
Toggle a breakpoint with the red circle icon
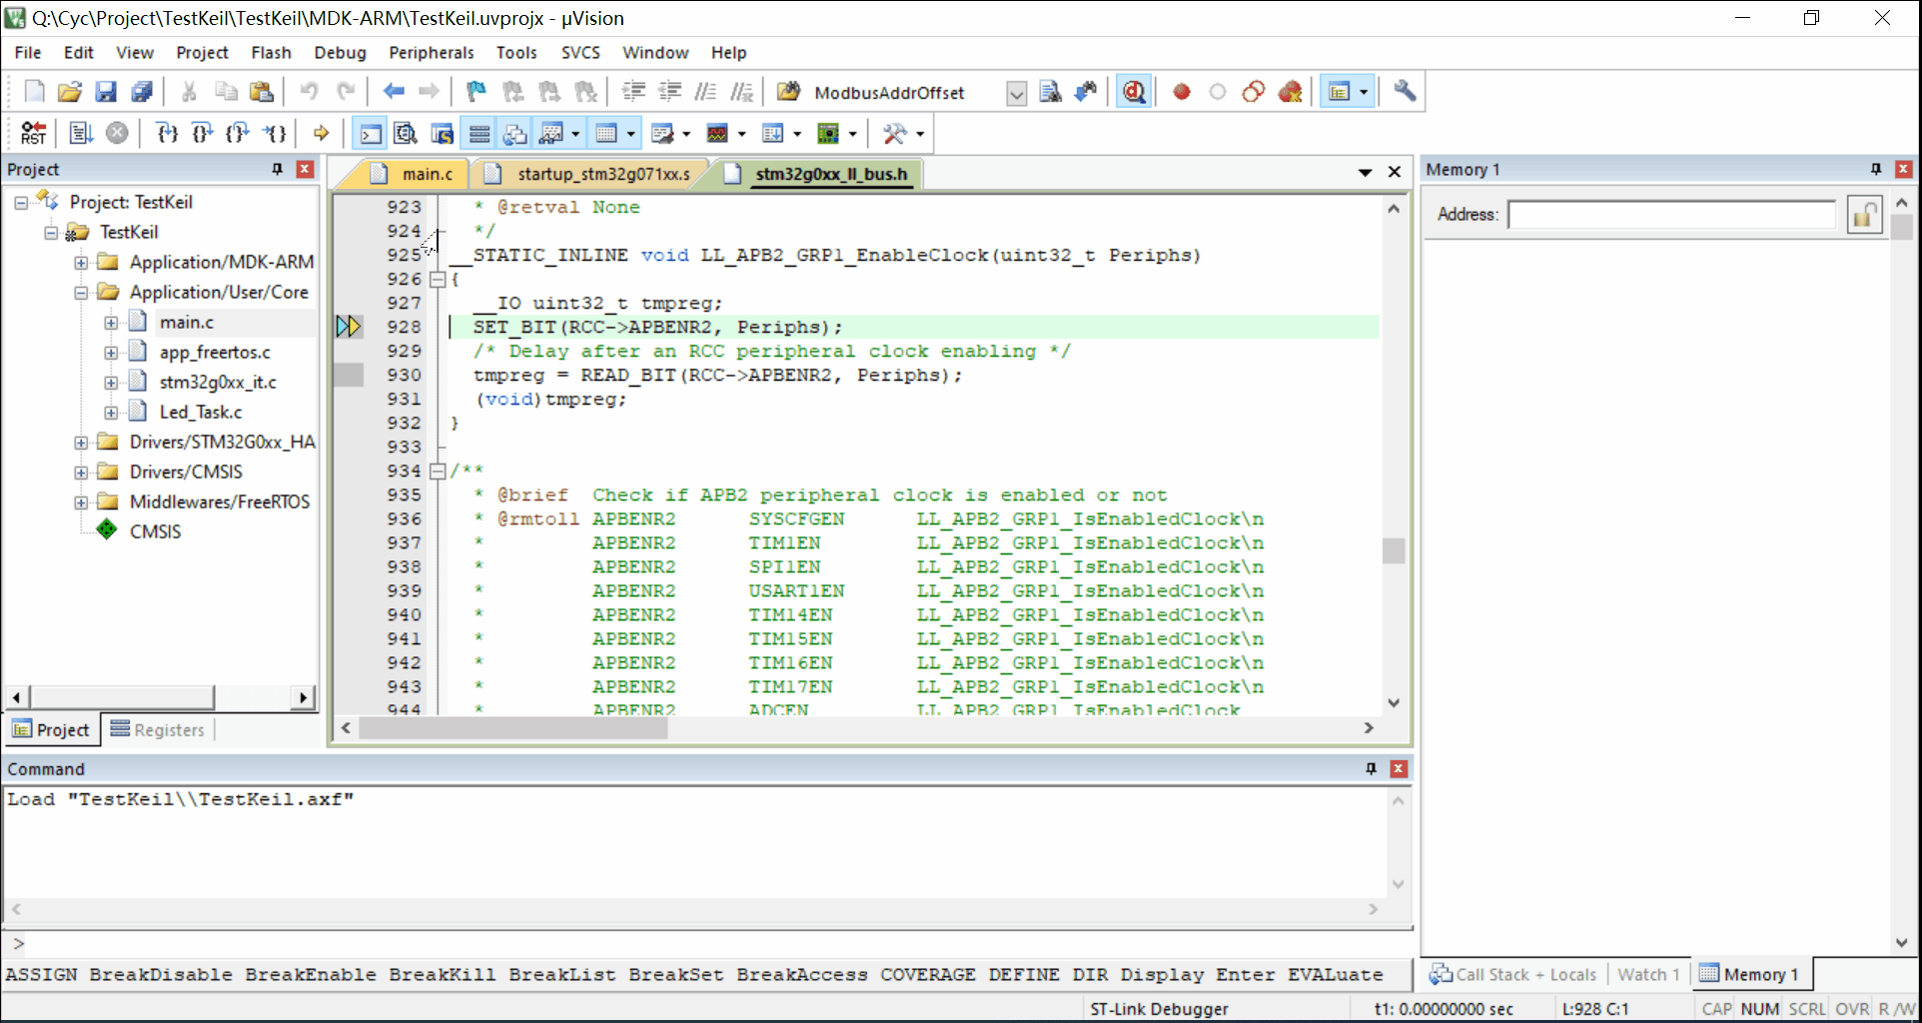click(1182, 92)
